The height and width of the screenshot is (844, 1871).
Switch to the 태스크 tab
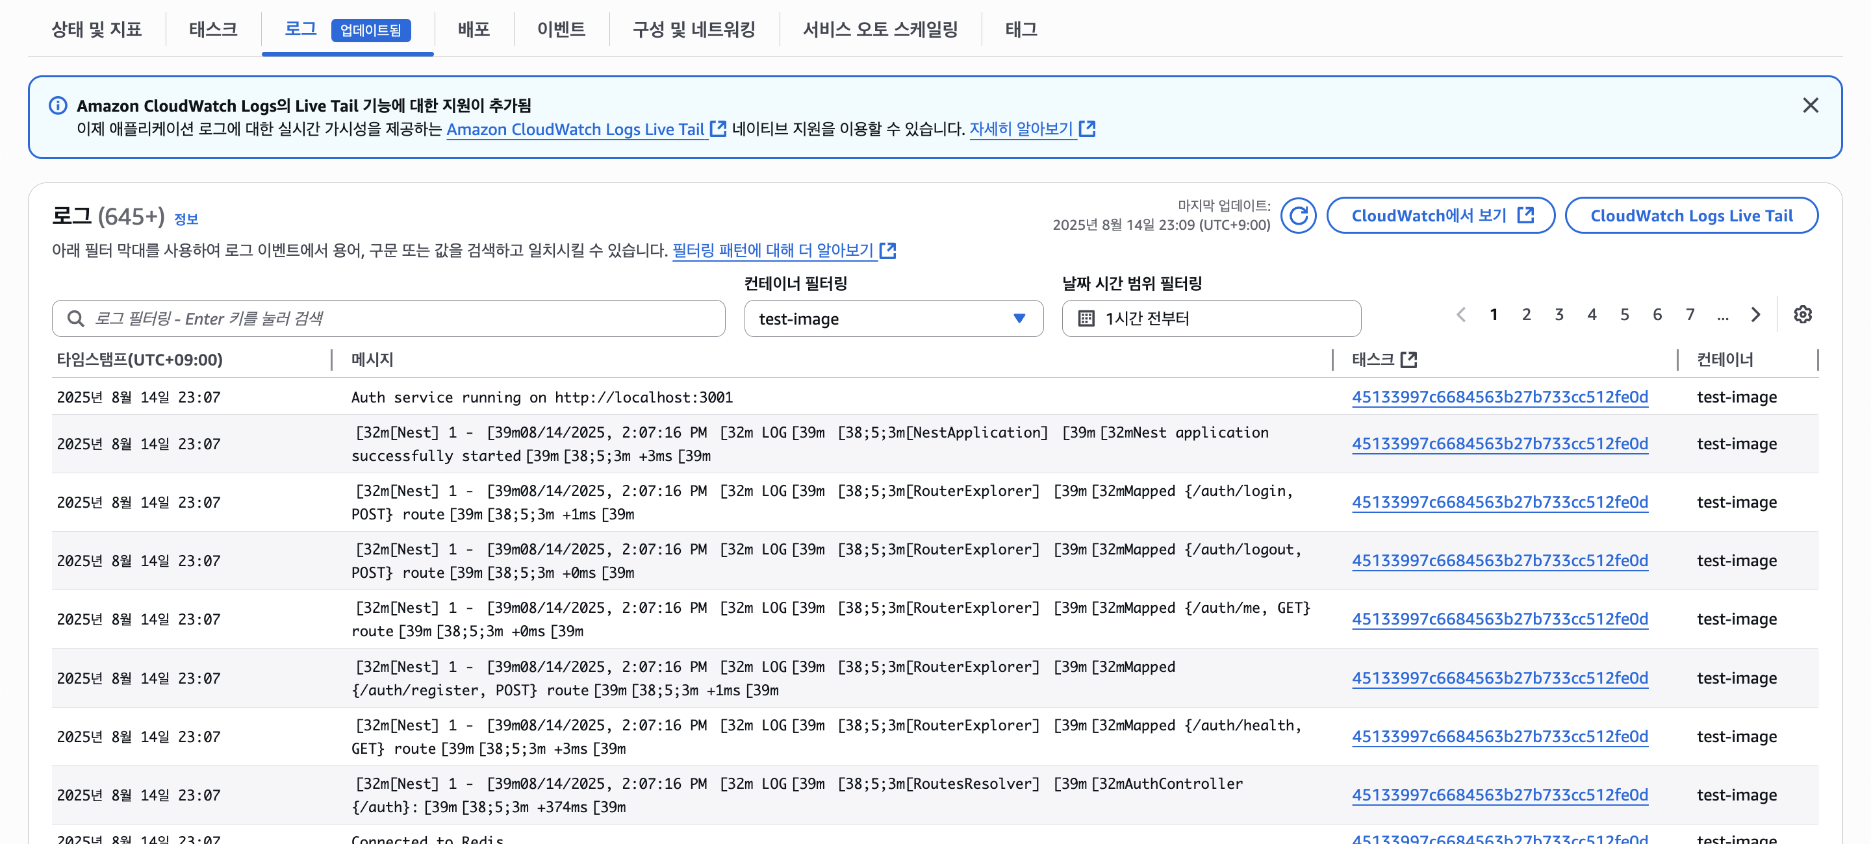(x=213, y=30)
